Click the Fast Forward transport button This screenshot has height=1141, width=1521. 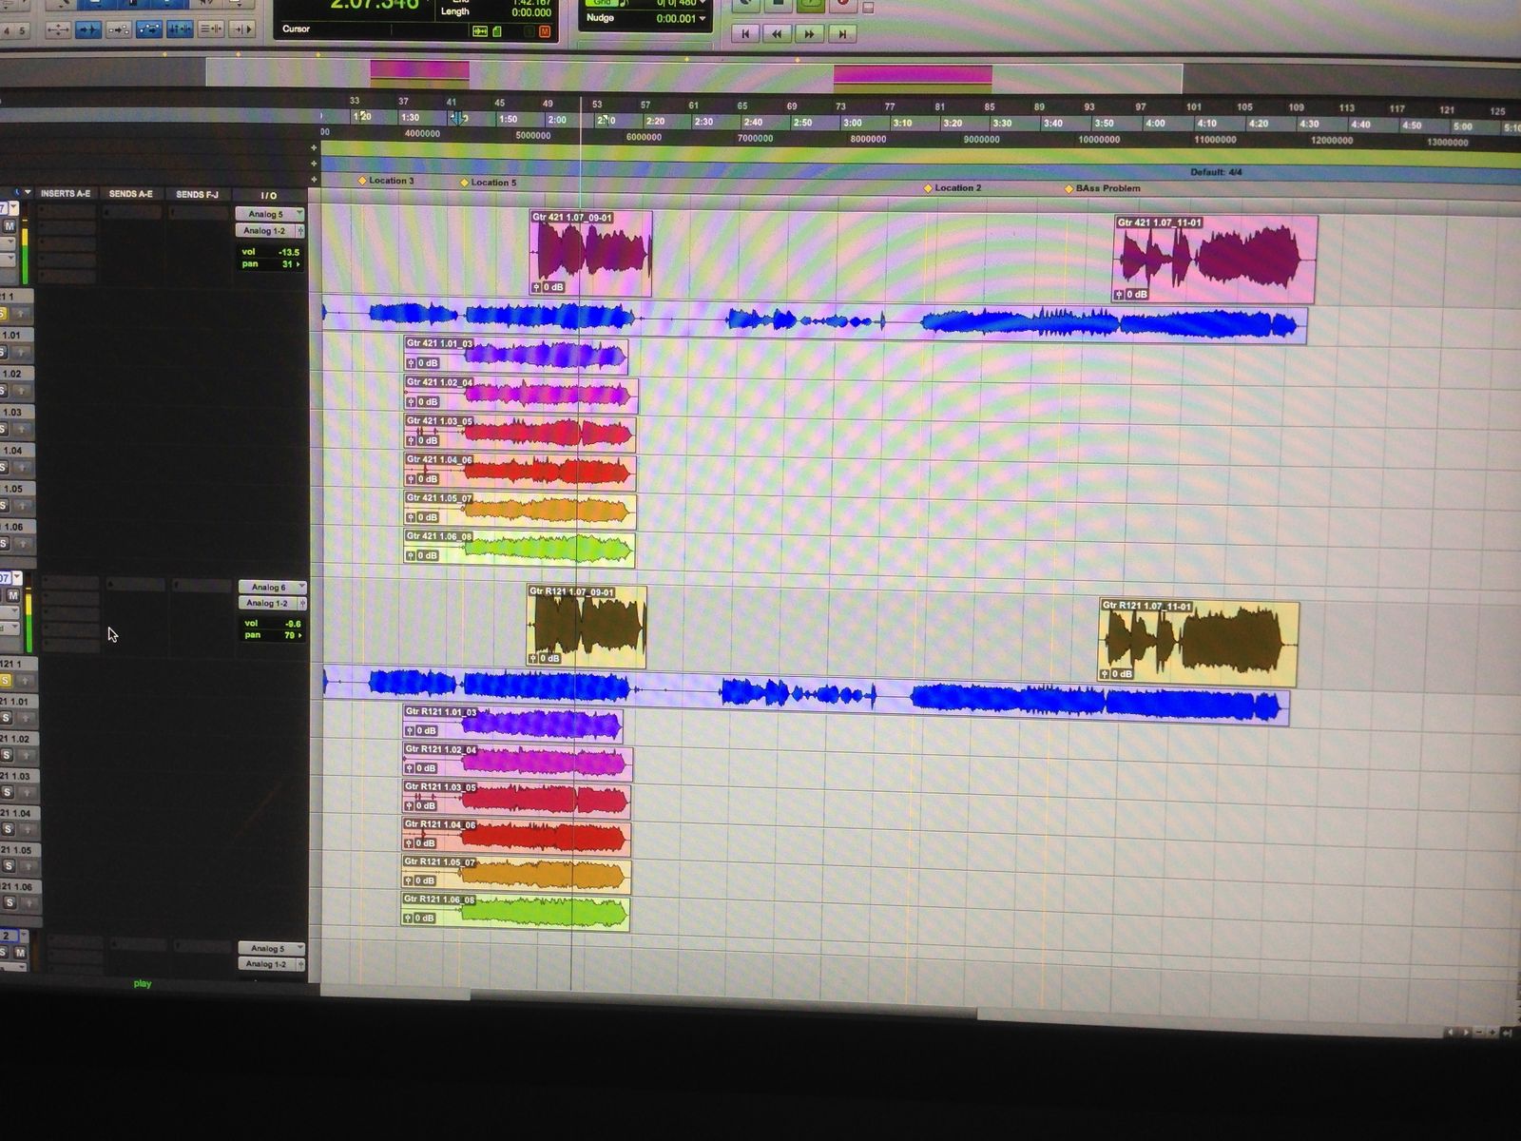809,34
